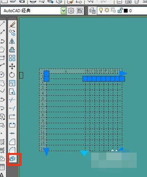Select table row number 4

(43, 93)
